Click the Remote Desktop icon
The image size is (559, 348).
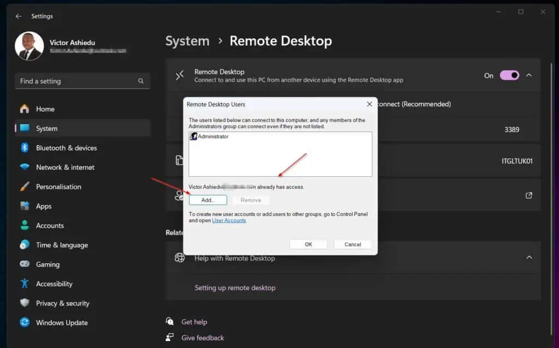pyautogui.click(x=179, y=75)
